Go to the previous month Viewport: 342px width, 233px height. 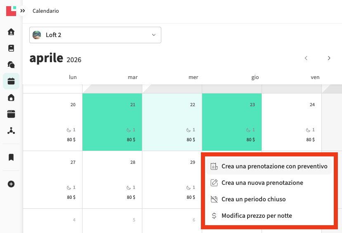click(x=306, y=58)
